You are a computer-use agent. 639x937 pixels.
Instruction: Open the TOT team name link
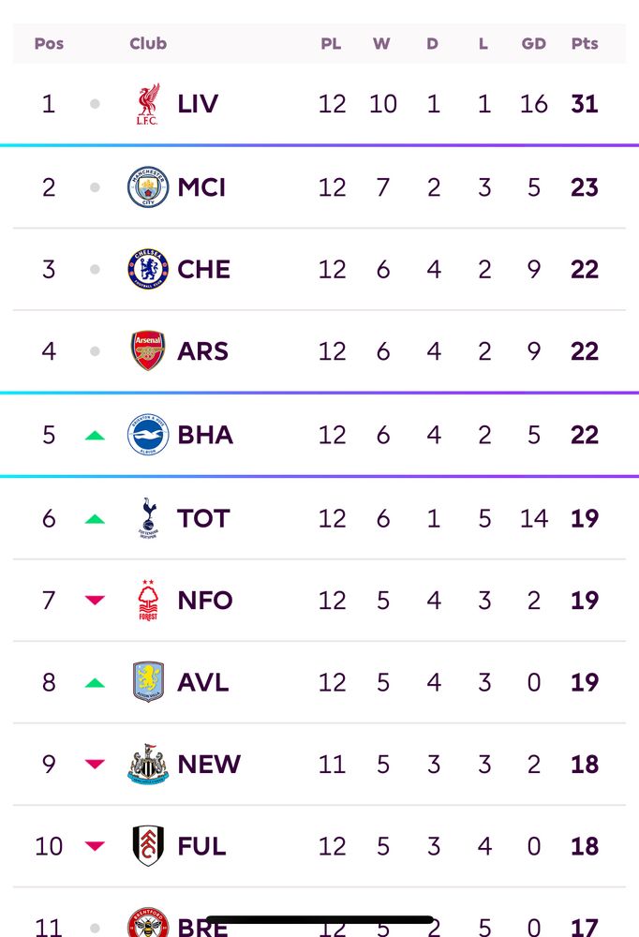(203, 518)
